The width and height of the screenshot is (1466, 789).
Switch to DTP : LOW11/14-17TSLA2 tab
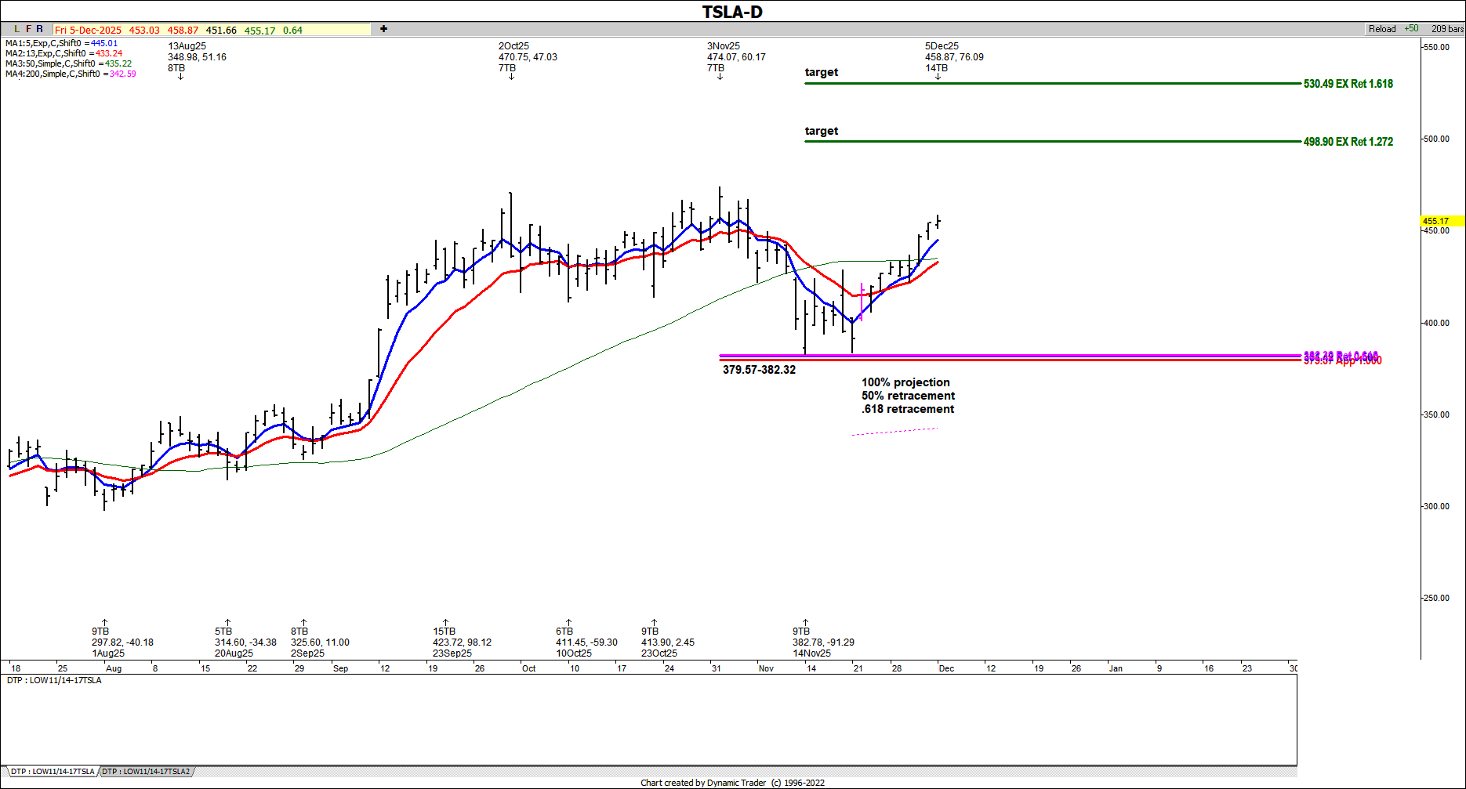(x=146, y=772)
